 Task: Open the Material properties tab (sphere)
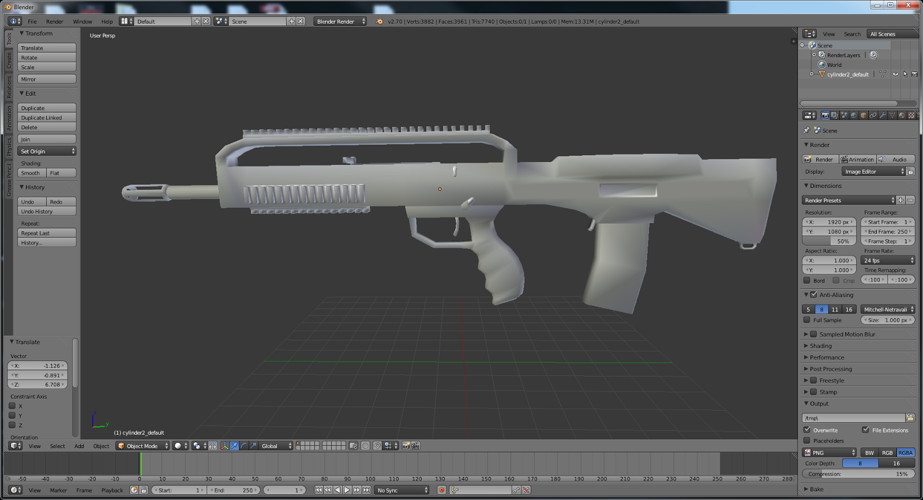[902, 115]
